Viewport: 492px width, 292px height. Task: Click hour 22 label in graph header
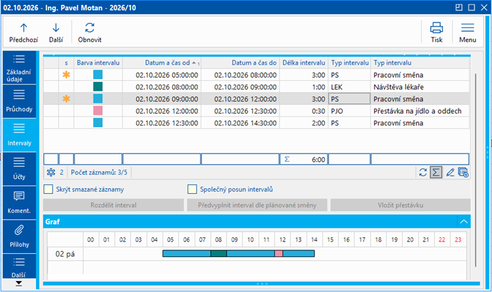point(442,239)
